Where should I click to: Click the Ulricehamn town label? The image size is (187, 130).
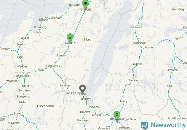coord(46,106)
